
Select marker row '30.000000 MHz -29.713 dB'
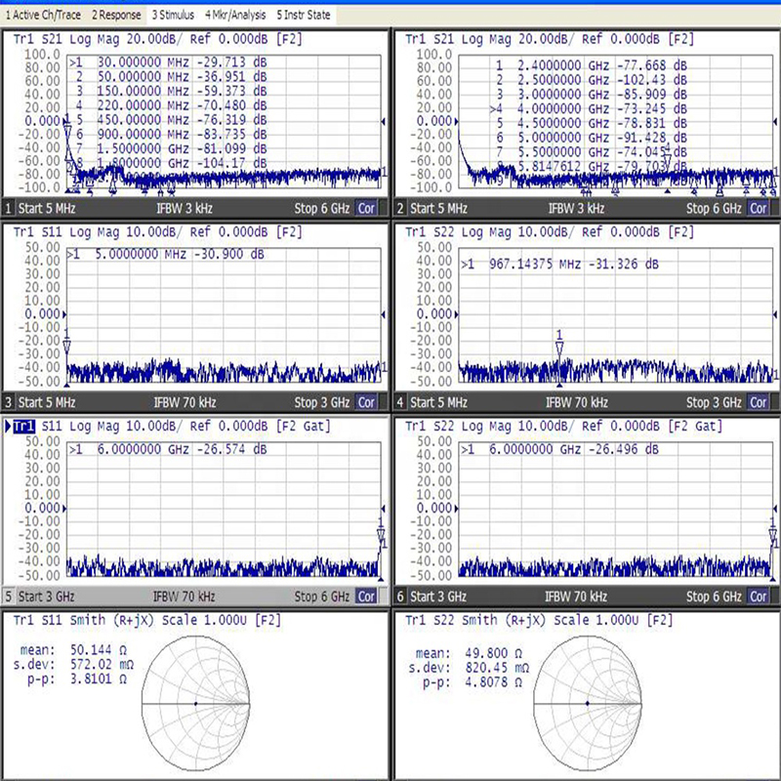pyautogui.click(x=168, y=62)
